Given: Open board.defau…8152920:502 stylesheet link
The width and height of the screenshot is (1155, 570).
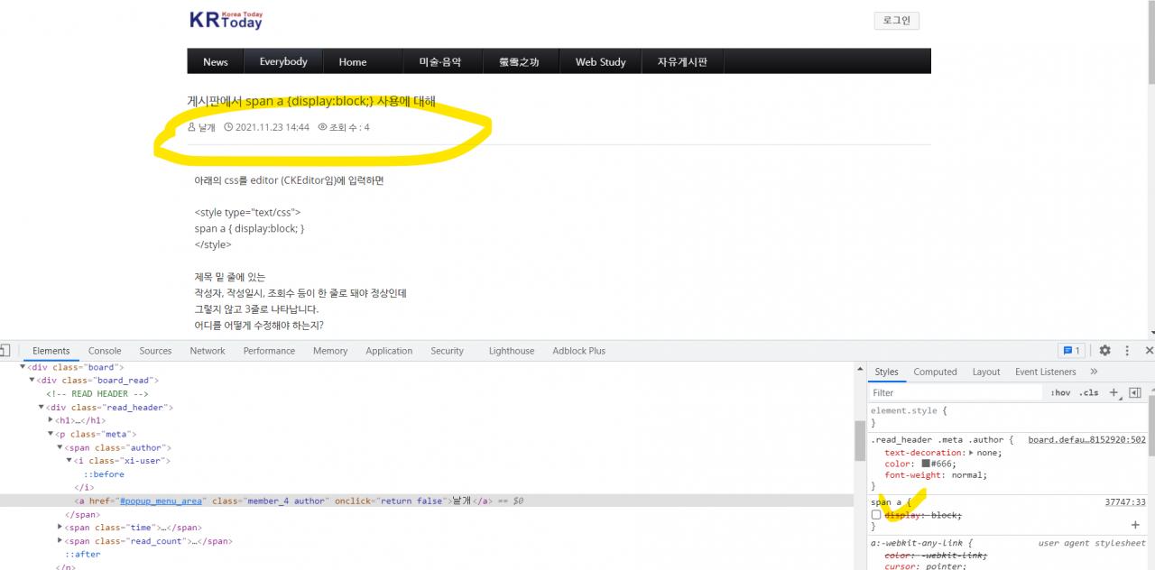Looking at the screenshot, I should point(1086,440).
